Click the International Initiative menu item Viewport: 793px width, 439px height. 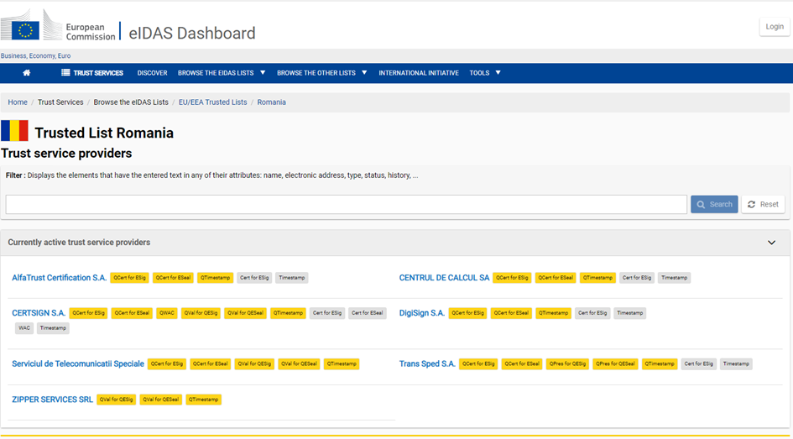[x=418, y=73]
